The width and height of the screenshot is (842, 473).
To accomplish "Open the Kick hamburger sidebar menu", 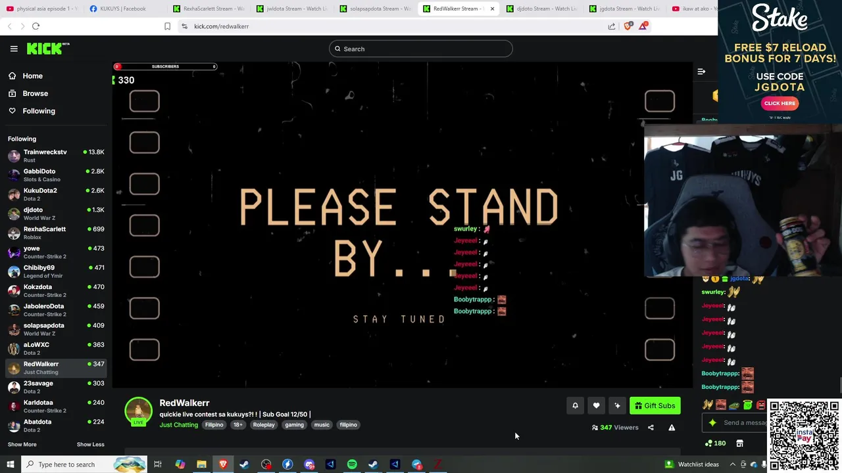I will [14, 49].
